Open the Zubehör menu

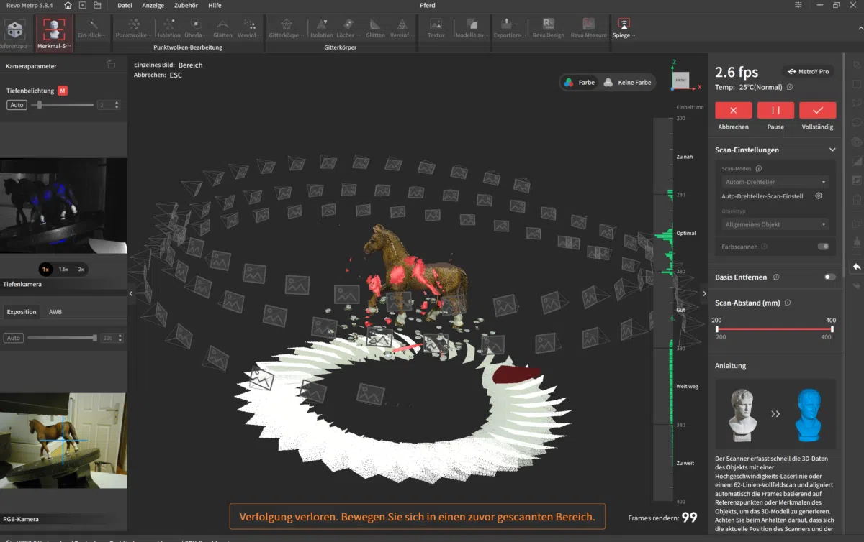click(186, 5)
